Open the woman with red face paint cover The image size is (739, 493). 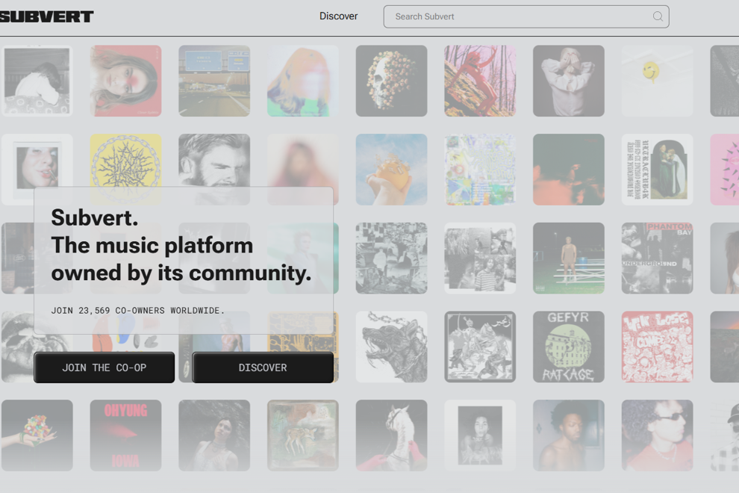[x=125, y=81]
